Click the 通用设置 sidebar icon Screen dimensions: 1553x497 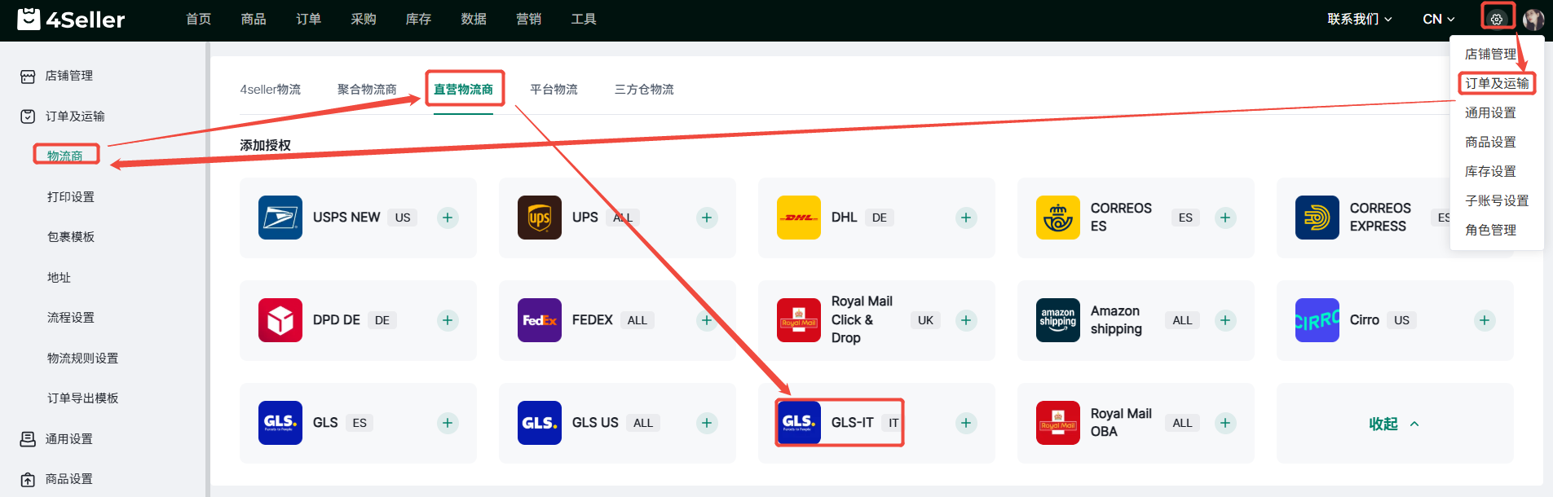point(28,439)
